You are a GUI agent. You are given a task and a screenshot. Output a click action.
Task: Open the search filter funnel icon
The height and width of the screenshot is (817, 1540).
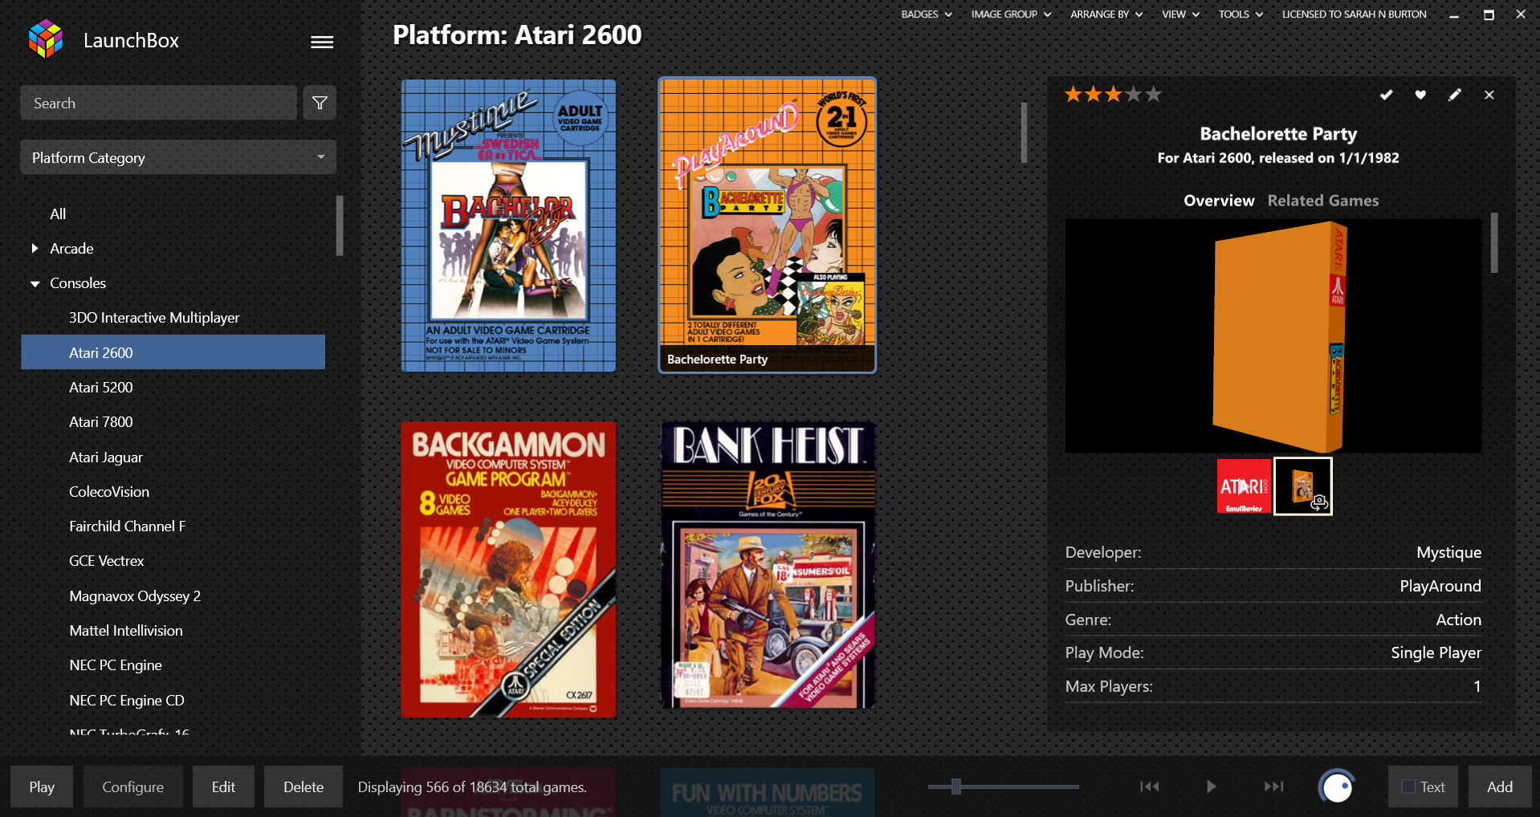click(x=320, y=103)
